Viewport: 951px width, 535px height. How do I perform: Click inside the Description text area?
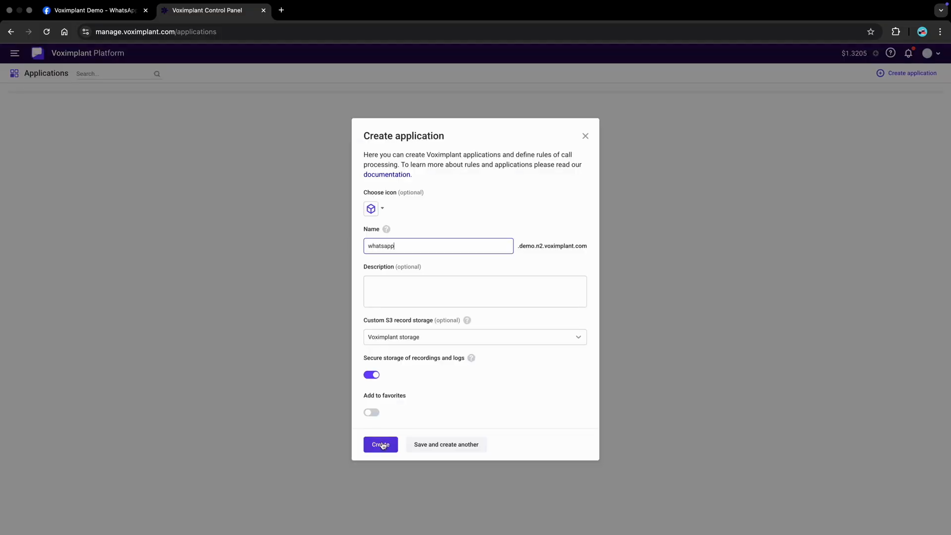tap(475, 291)
